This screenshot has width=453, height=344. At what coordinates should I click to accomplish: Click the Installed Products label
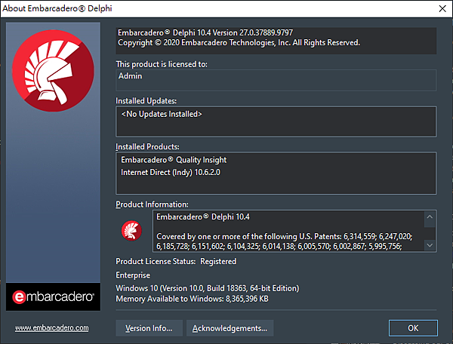click(x=147, y=146)
